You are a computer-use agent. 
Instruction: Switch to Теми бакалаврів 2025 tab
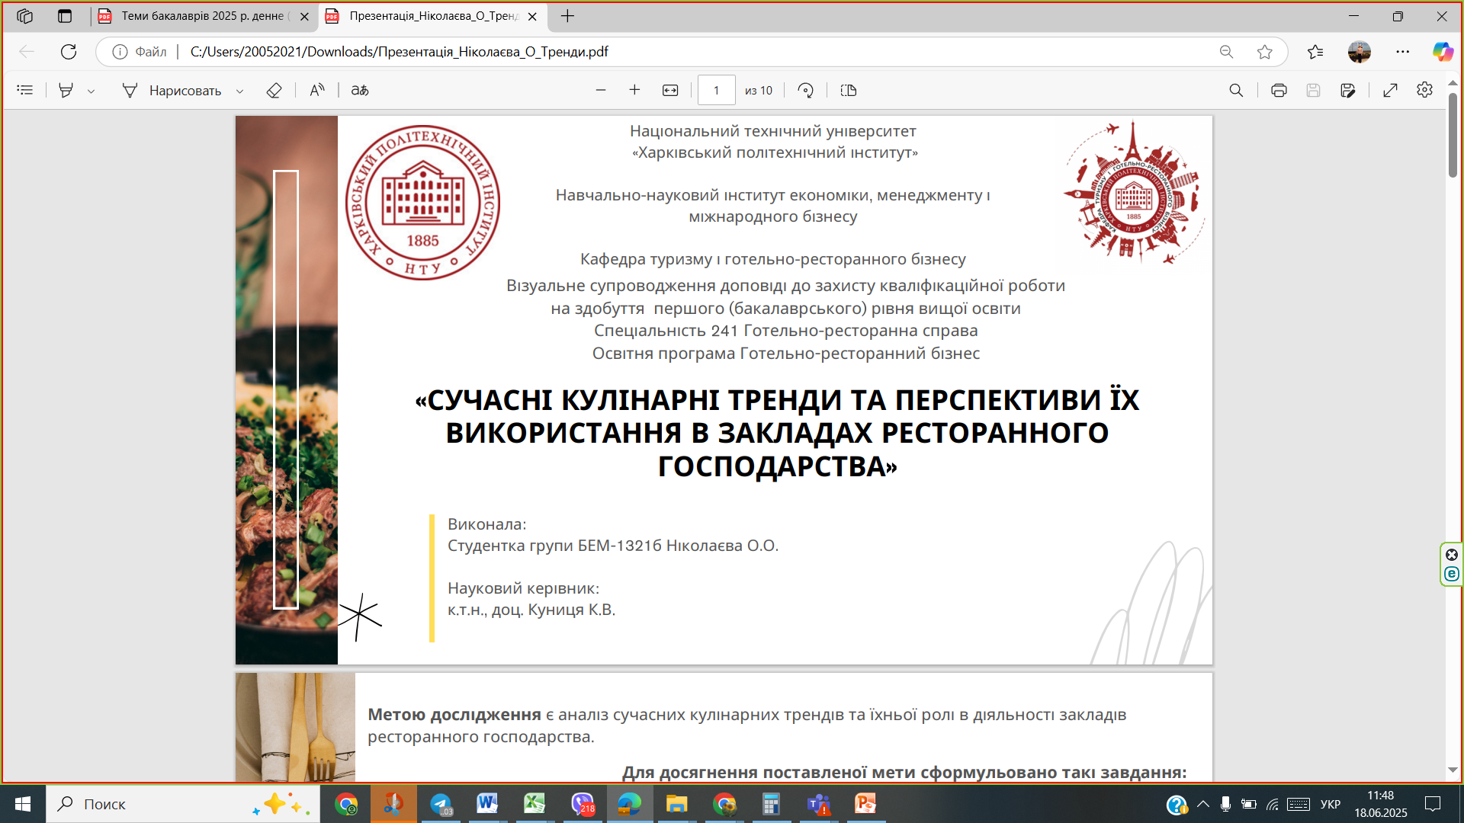point(202,16)
